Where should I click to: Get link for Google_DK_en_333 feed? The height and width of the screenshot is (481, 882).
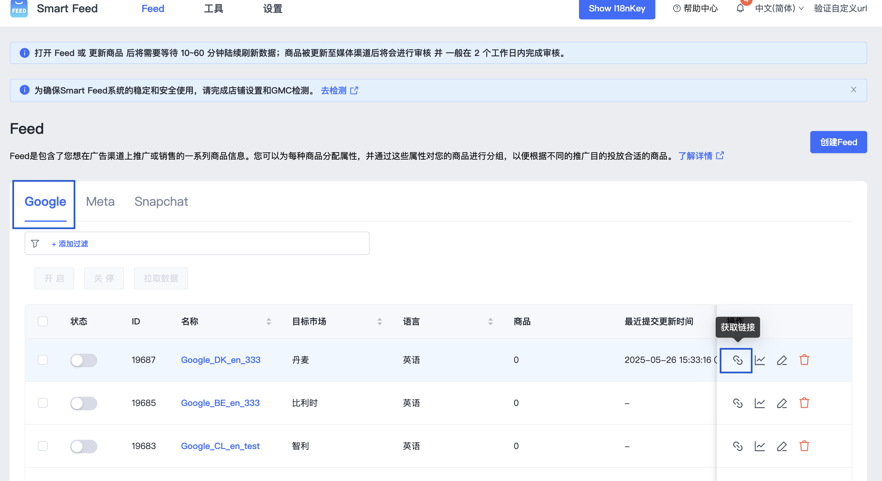737,360
